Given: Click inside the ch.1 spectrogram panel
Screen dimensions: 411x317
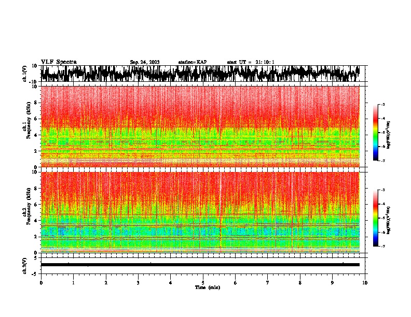Looking at the screenshot, I should pos(200,126).
